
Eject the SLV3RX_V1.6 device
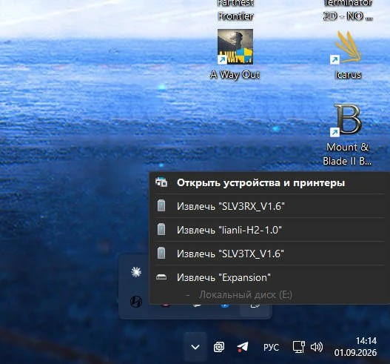269,206
